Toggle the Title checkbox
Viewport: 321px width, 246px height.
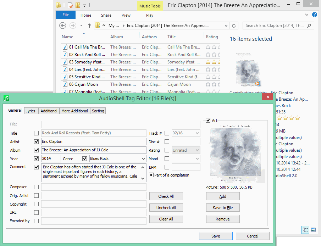(36, 133)
